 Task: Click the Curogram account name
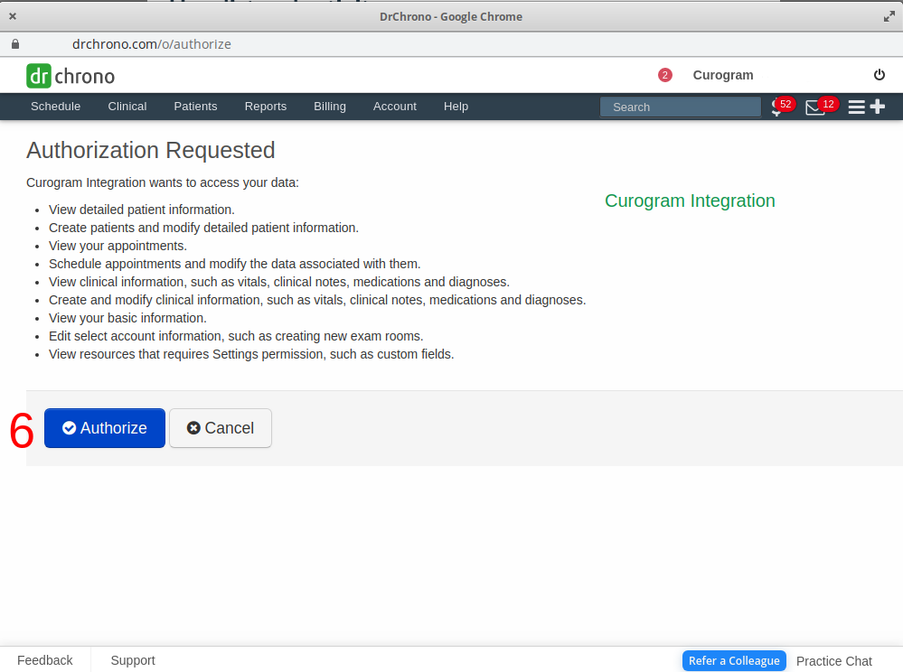pyautogui.click(x=723, y=75)
